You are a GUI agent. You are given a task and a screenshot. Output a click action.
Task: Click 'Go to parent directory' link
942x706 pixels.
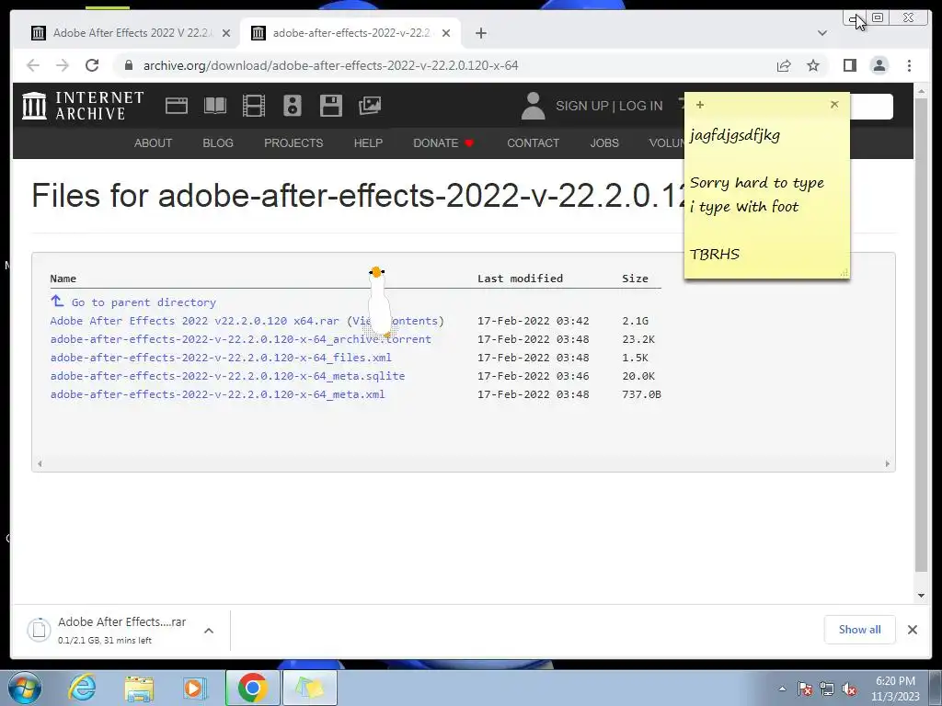click(143, 302)
